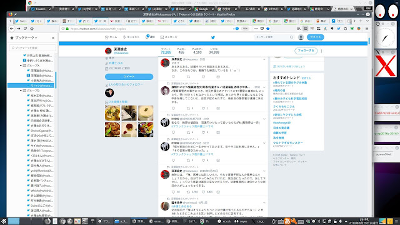
Task: Open the known followers link
Action: (x=126, y=84)
